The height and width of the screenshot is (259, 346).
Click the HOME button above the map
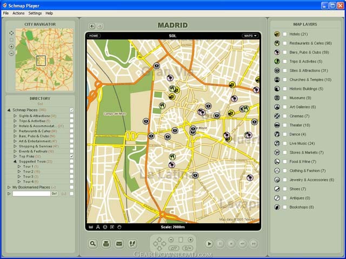pos(94,36)
